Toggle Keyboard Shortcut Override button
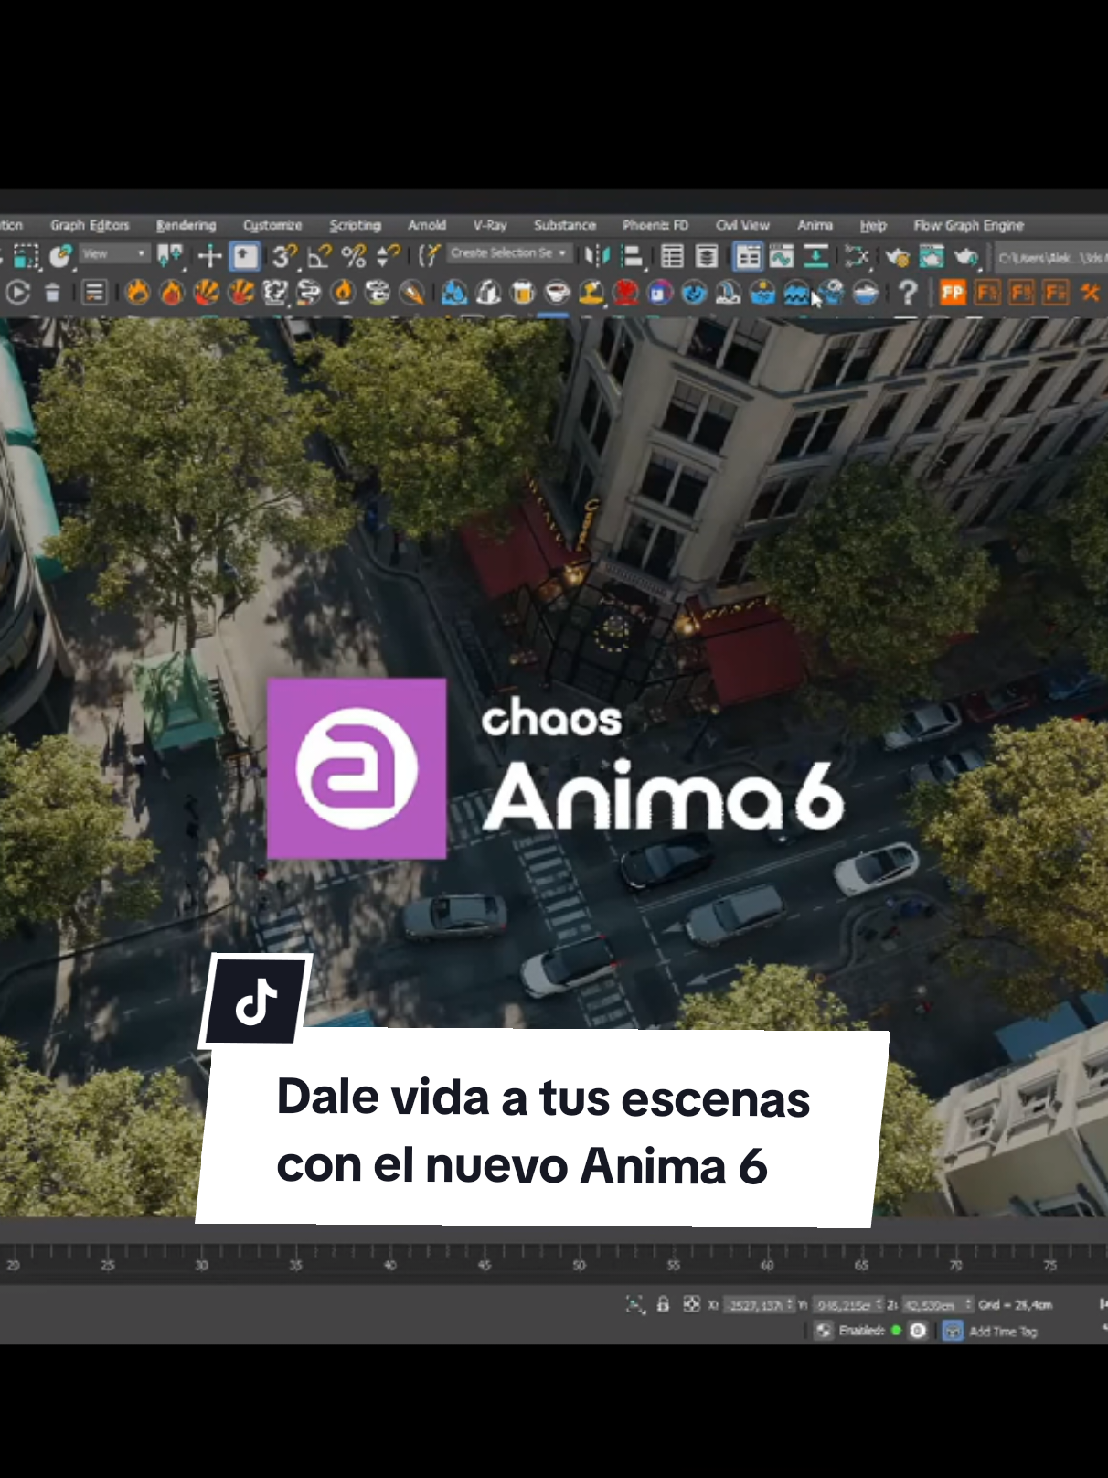This screenshot has width=1108, height=1478. click(x=245, y=256)
